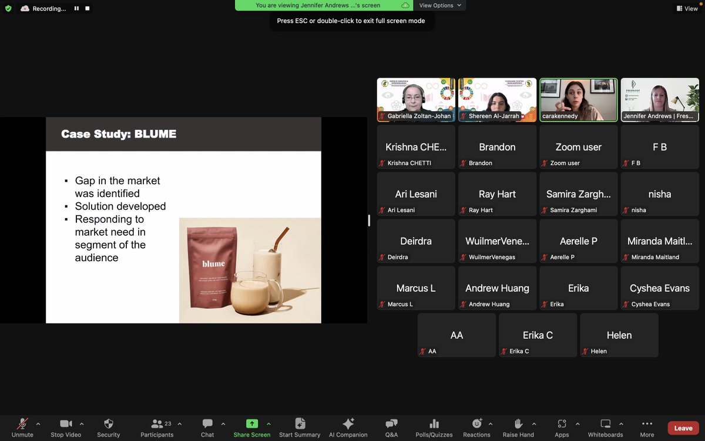
Task: Expand arrow beside Raise Hand
Action: tap(534, 423)
